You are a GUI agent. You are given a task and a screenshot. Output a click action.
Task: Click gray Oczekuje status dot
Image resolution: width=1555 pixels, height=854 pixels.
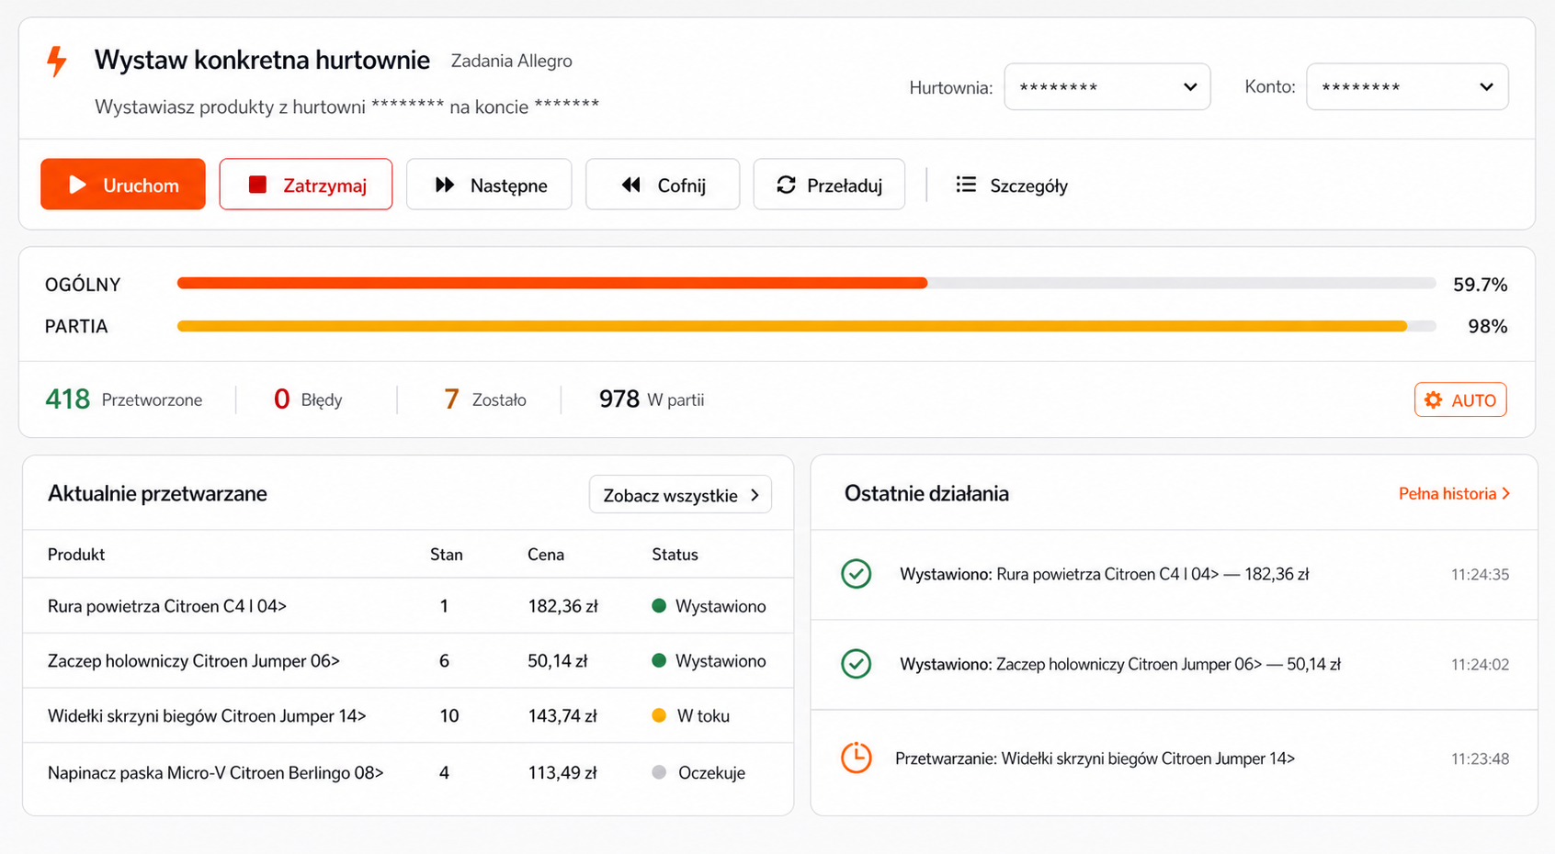(659, 772)
